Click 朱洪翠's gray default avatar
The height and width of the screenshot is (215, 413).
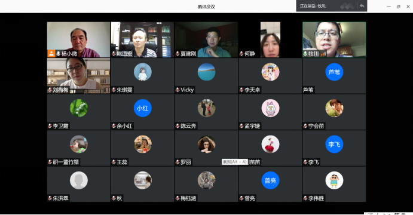tap(78, 180)
